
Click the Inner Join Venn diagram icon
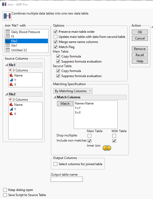tap(107, 148)
